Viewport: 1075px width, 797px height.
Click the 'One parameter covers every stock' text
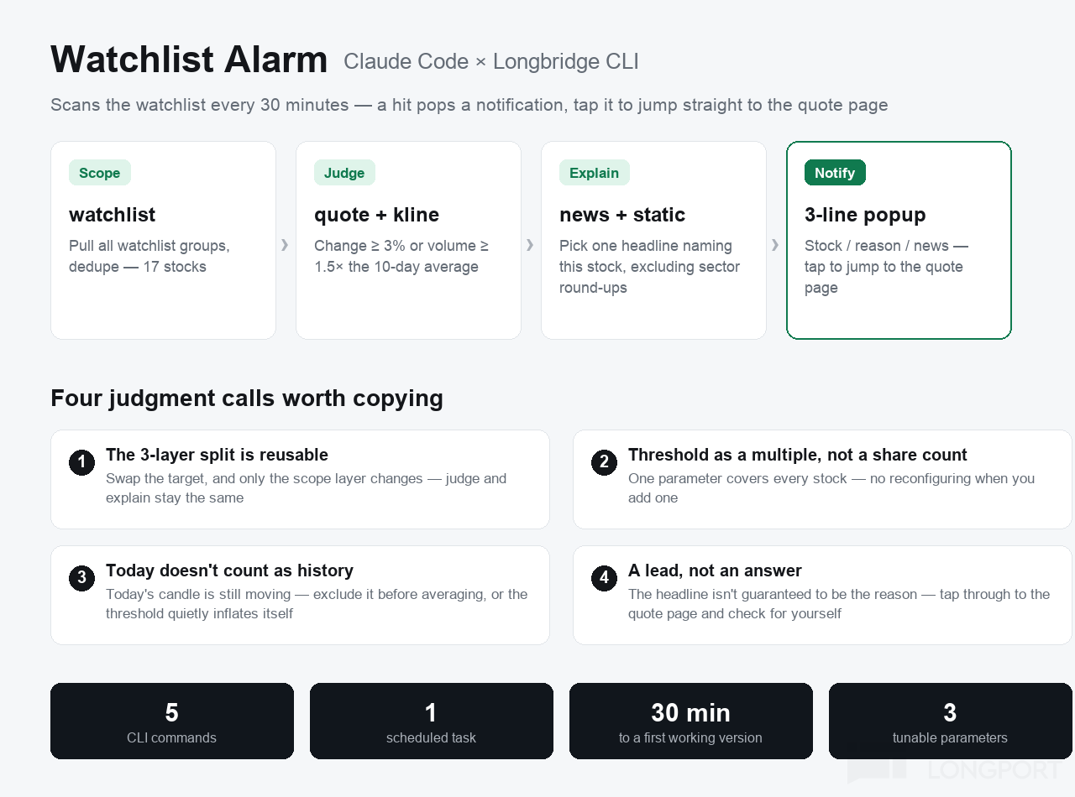coord(831,488)
